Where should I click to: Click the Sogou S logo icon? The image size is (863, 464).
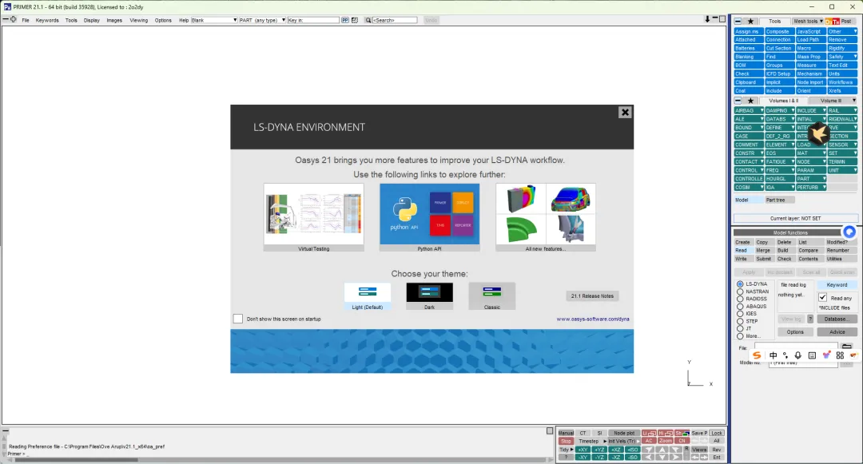pyautogui.click(x=758, y=355)
